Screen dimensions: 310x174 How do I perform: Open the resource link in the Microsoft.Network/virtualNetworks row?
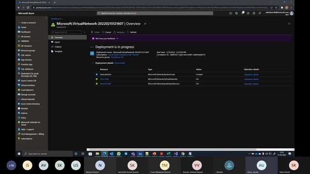pos(105,79)
